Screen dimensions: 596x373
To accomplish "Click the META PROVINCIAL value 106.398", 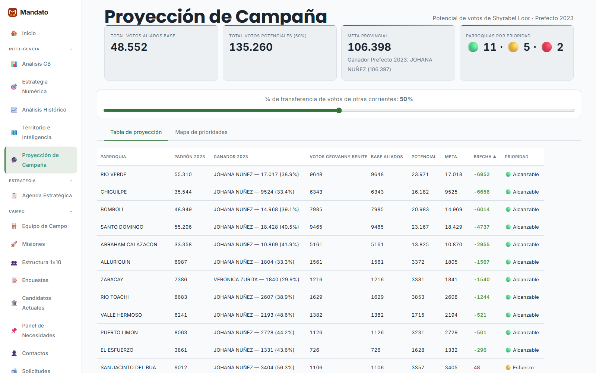I will 369,47.
